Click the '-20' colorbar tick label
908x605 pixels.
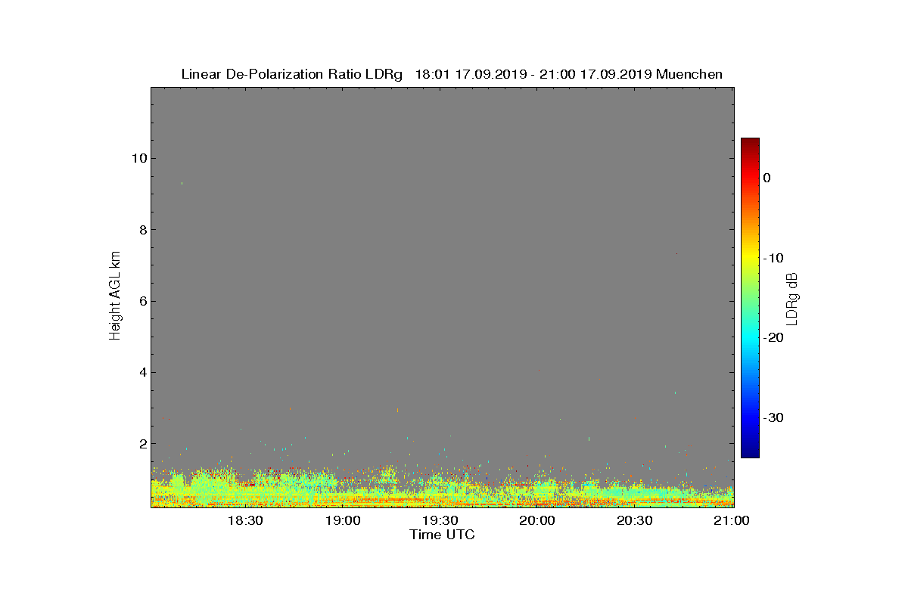click(773, 337)
